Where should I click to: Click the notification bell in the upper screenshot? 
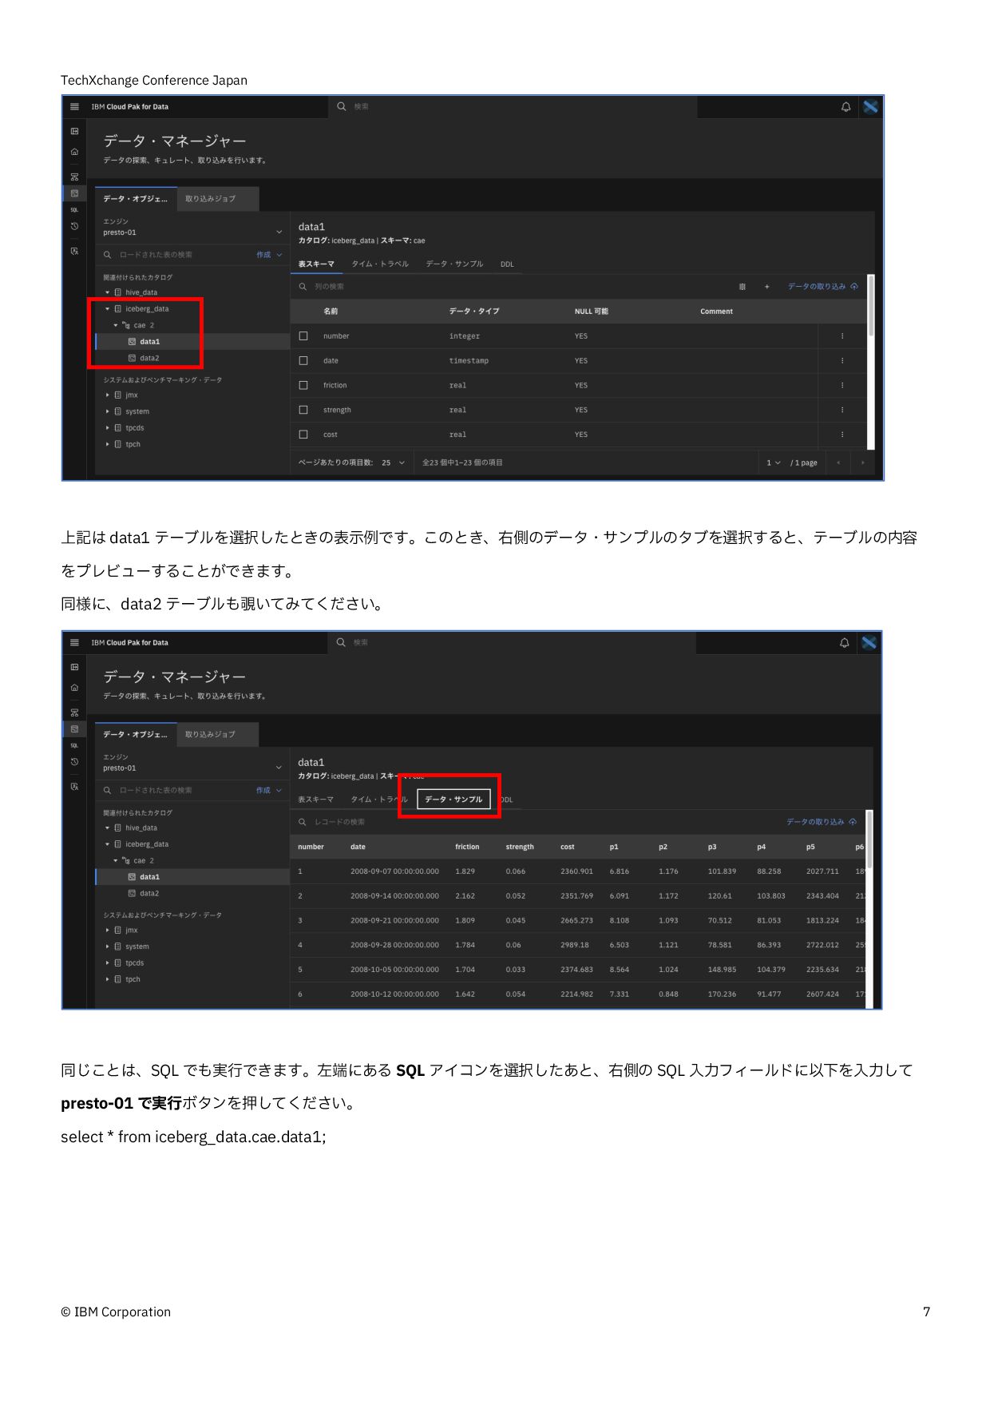[x=845, y=106]
